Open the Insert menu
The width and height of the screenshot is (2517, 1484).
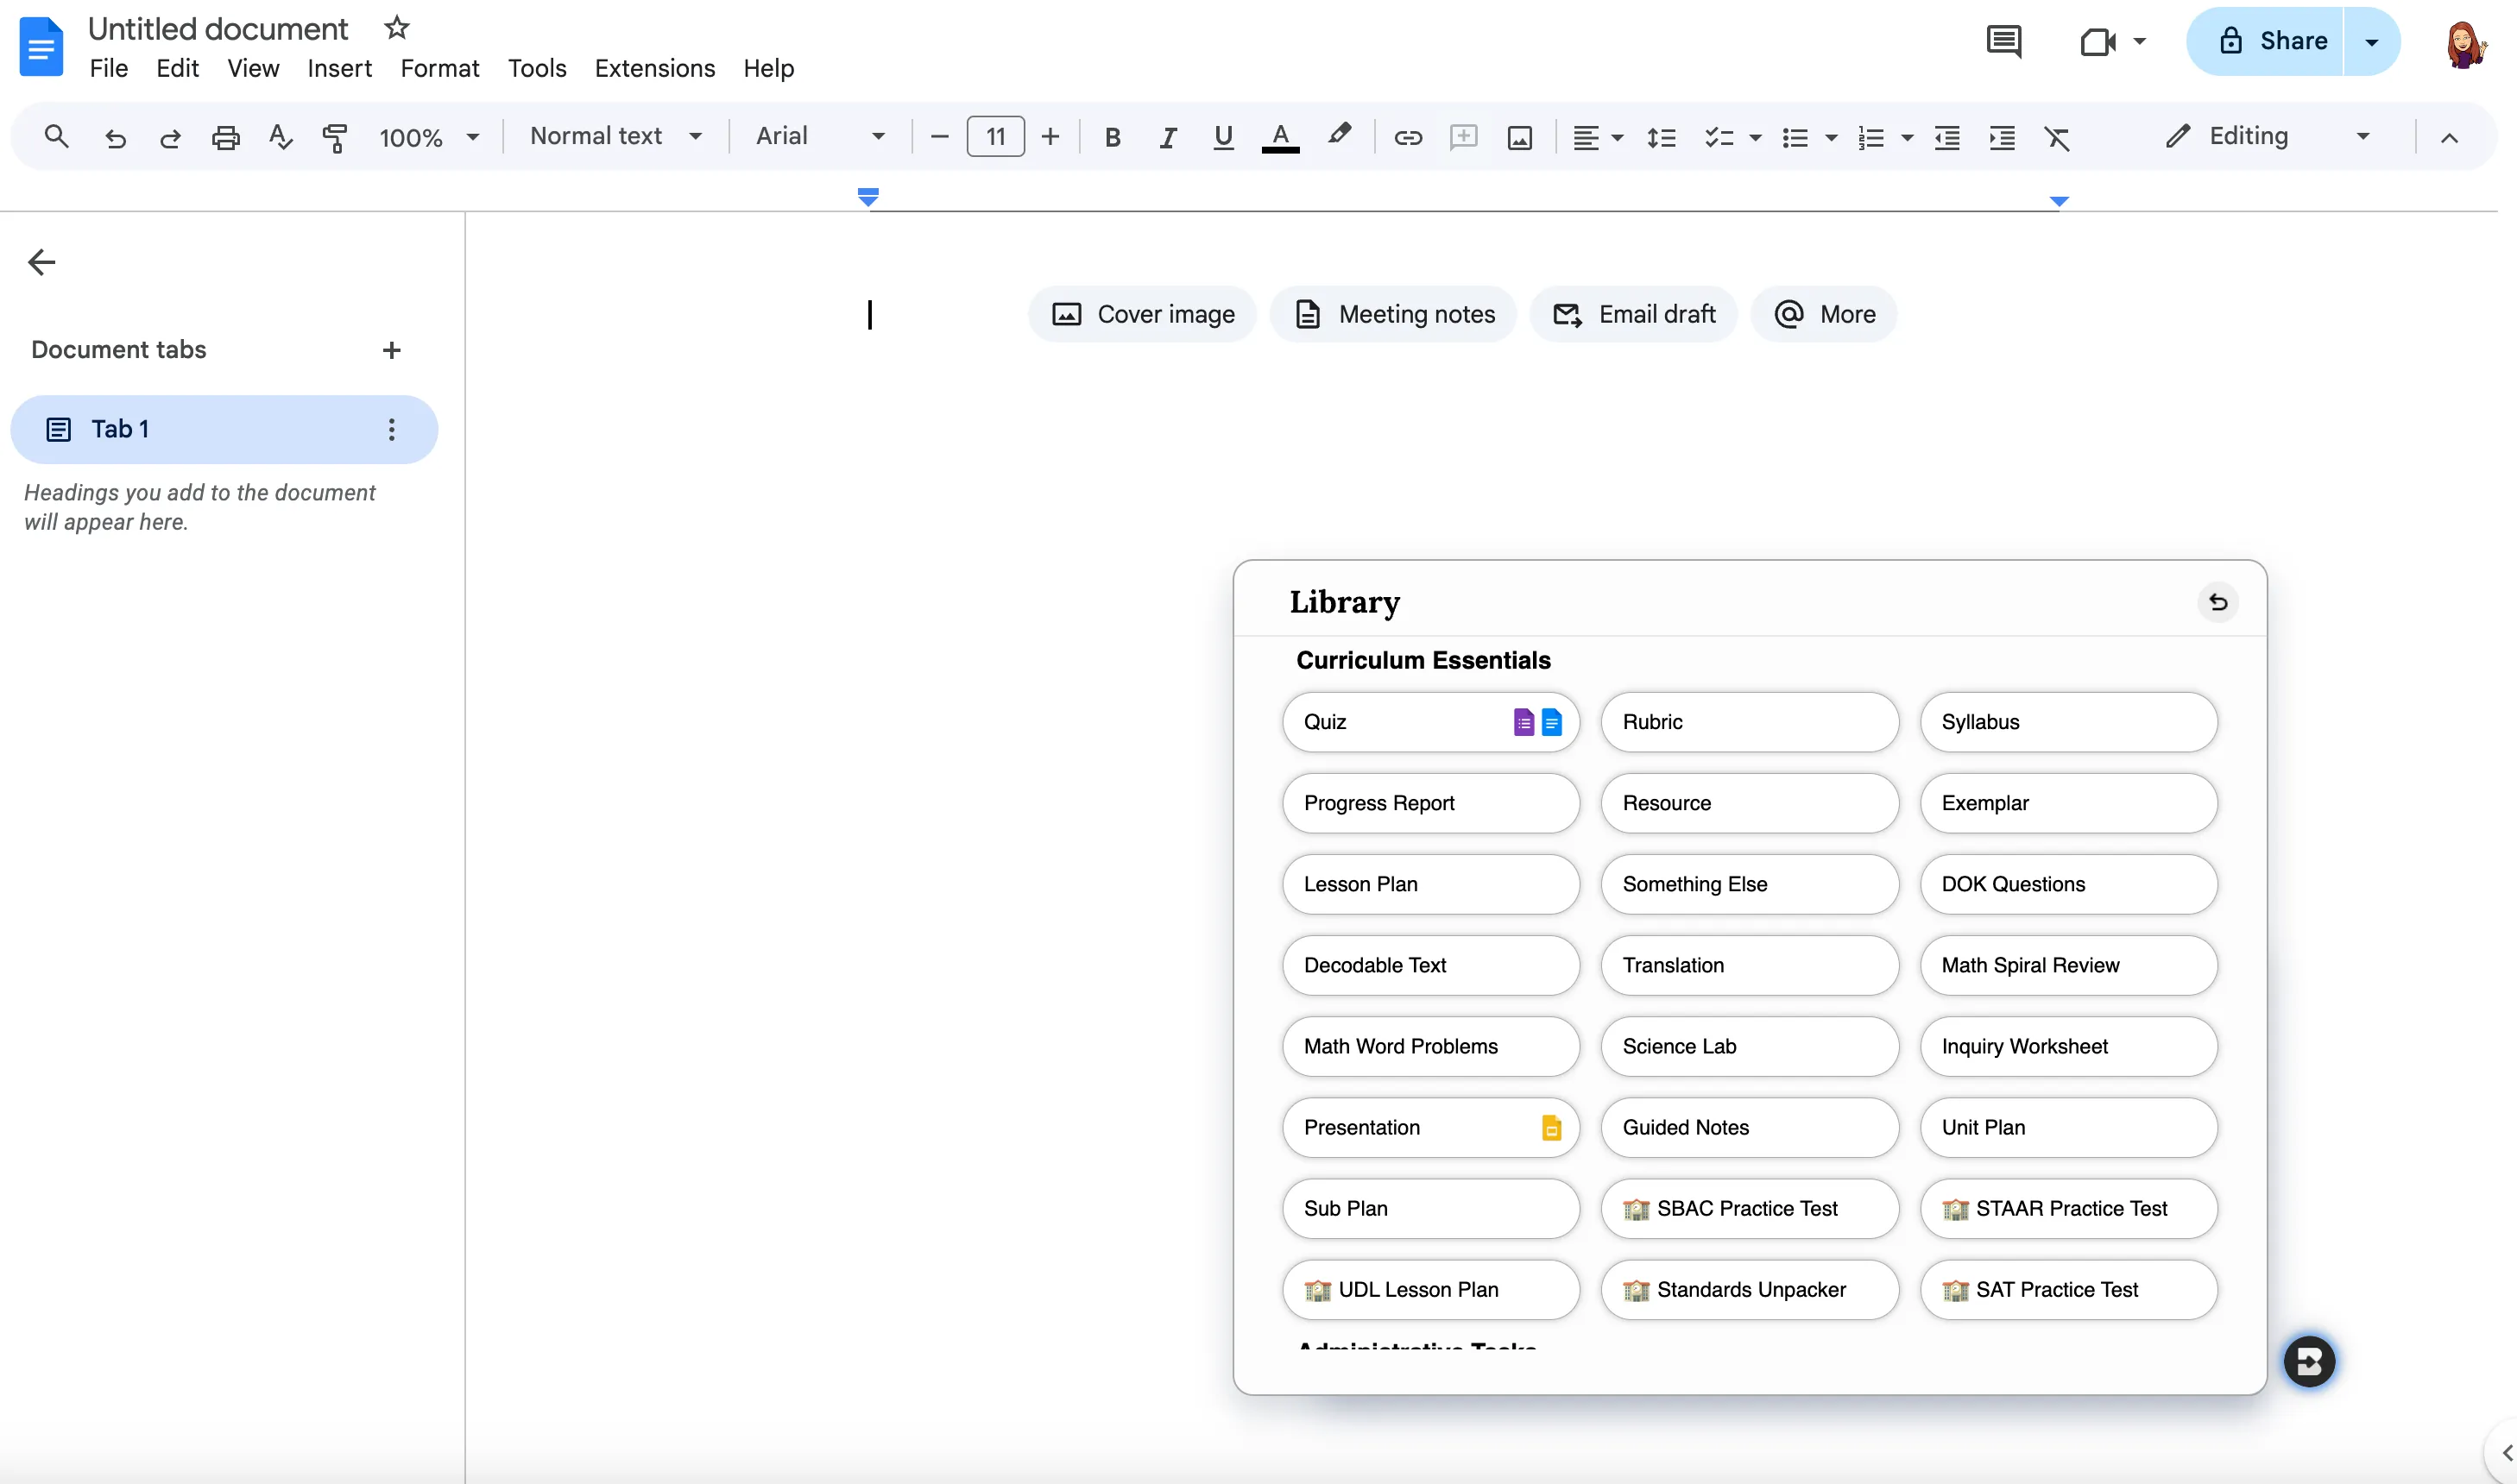(339, 68)
